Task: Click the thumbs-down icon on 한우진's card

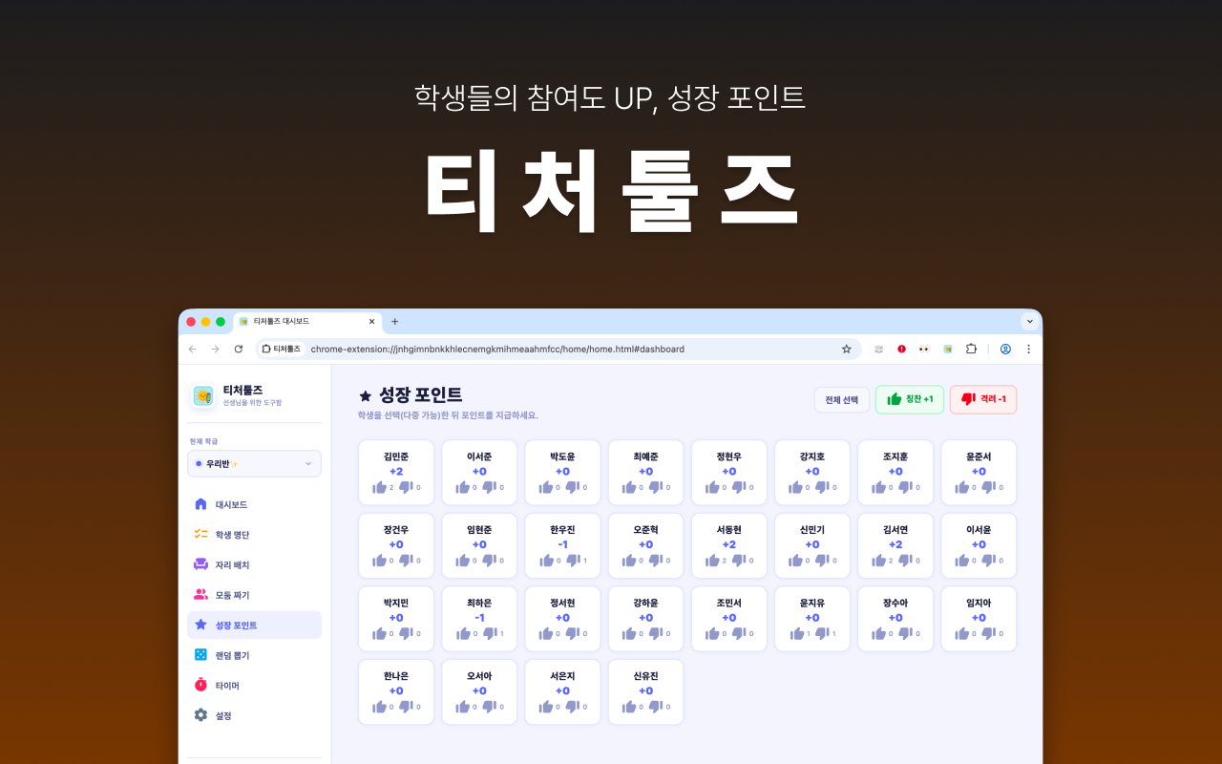Action: pos(572,561)
